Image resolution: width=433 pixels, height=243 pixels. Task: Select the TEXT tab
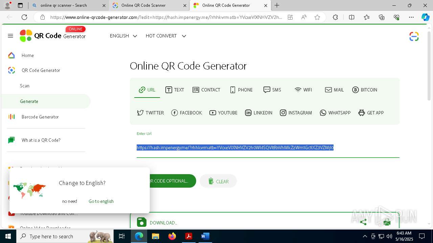point(175,90)
